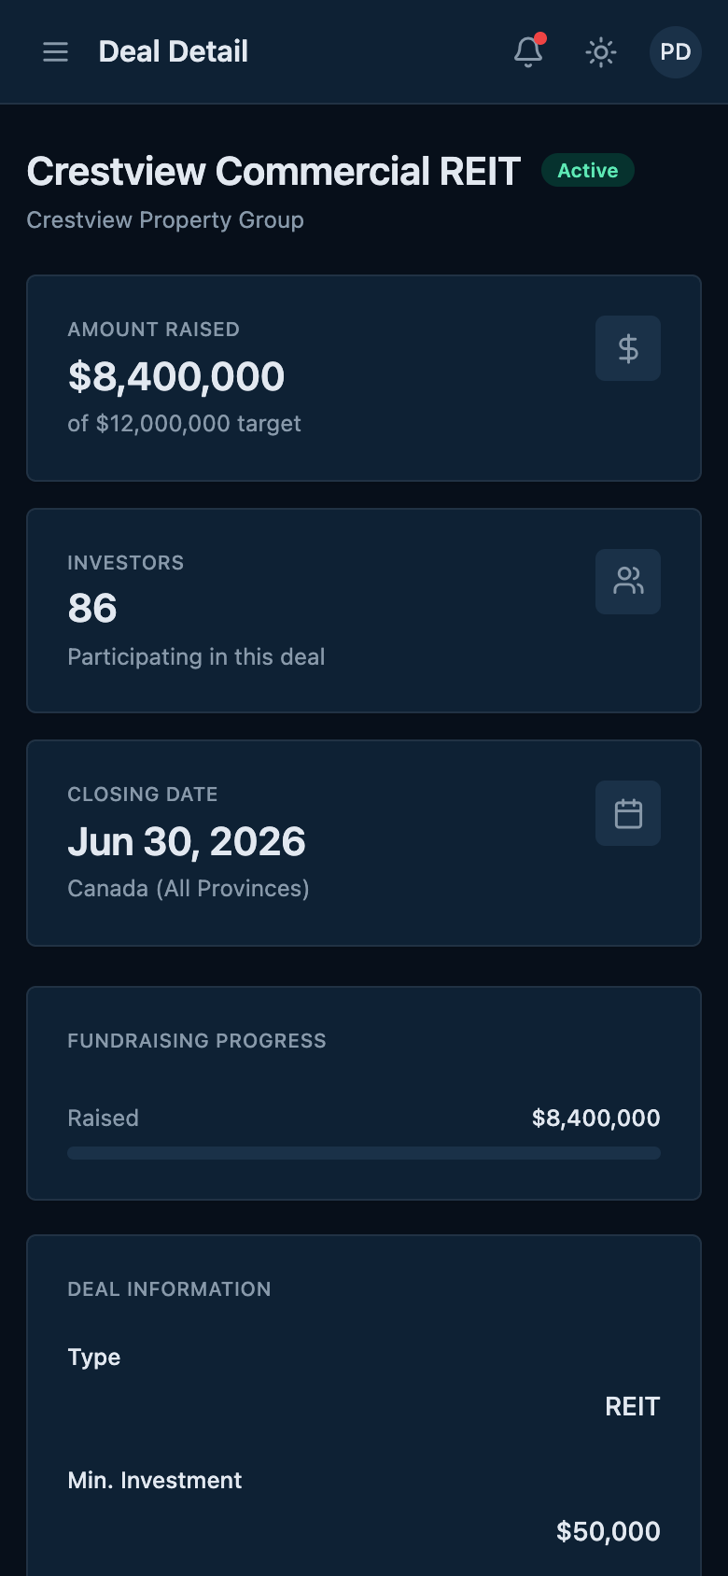The width and height of the screenshot is (728, 1576).
Task: Click the $8,400,000 amount raised value
Action: pos(176,377)
